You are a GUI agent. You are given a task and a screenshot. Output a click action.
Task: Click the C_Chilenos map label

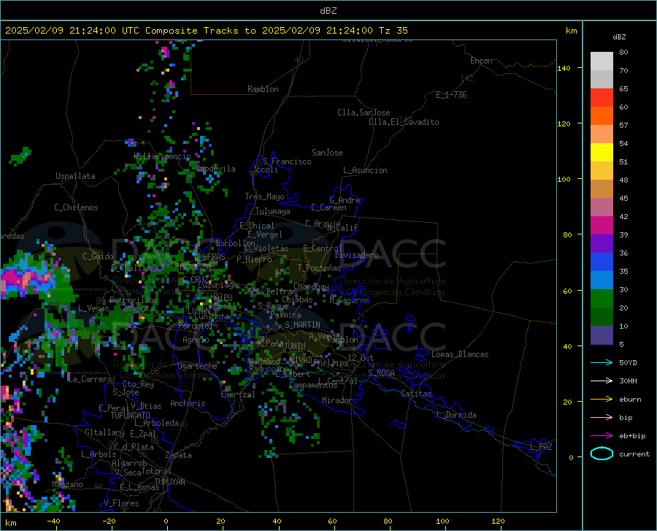[x=76, y=207]
